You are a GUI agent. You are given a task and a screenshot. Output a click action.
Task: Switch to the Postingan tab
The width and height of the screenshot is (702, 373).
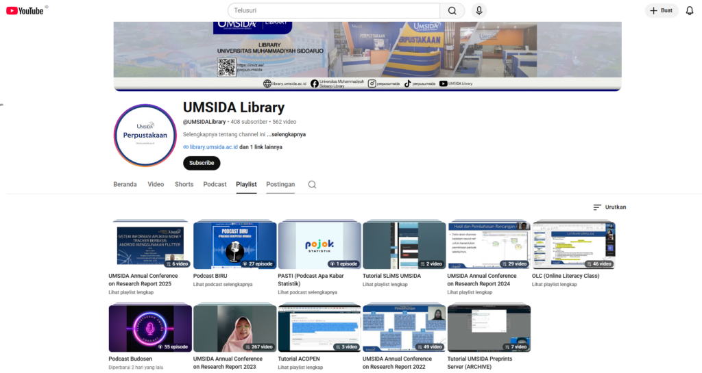coord(280,185)
